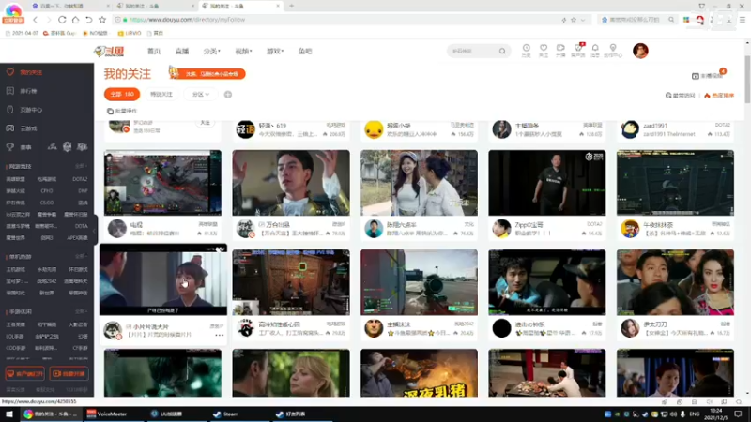Open the stream thumbnail of man in costume
Viewport: 751px width, 422px height.
tap(291, 183)
